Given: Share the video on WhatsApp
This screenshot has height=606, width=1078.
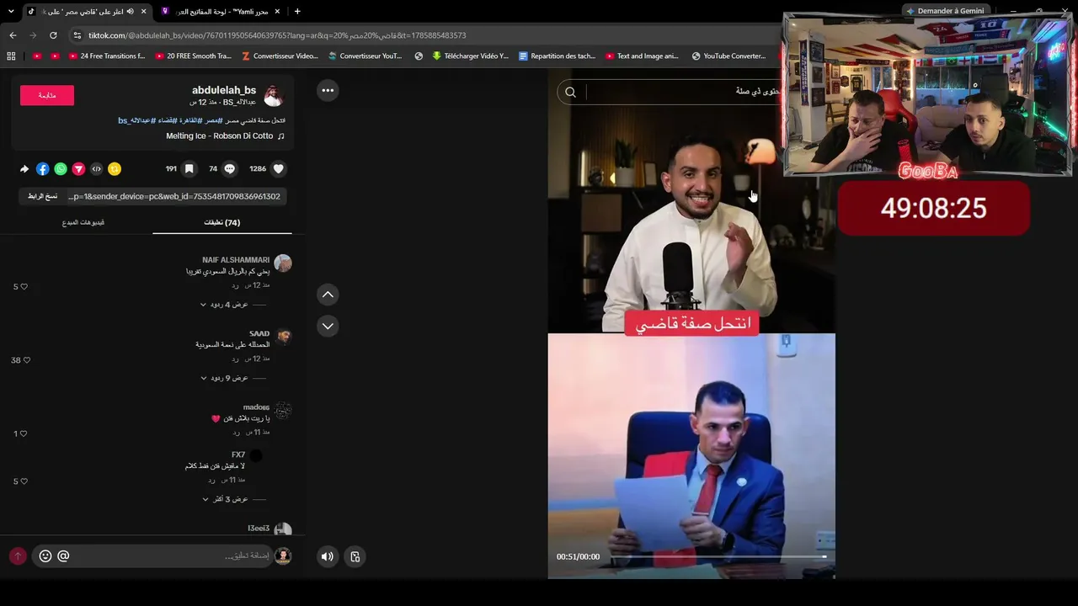Looking at the screenshot, I should click(x=61, y=169).
